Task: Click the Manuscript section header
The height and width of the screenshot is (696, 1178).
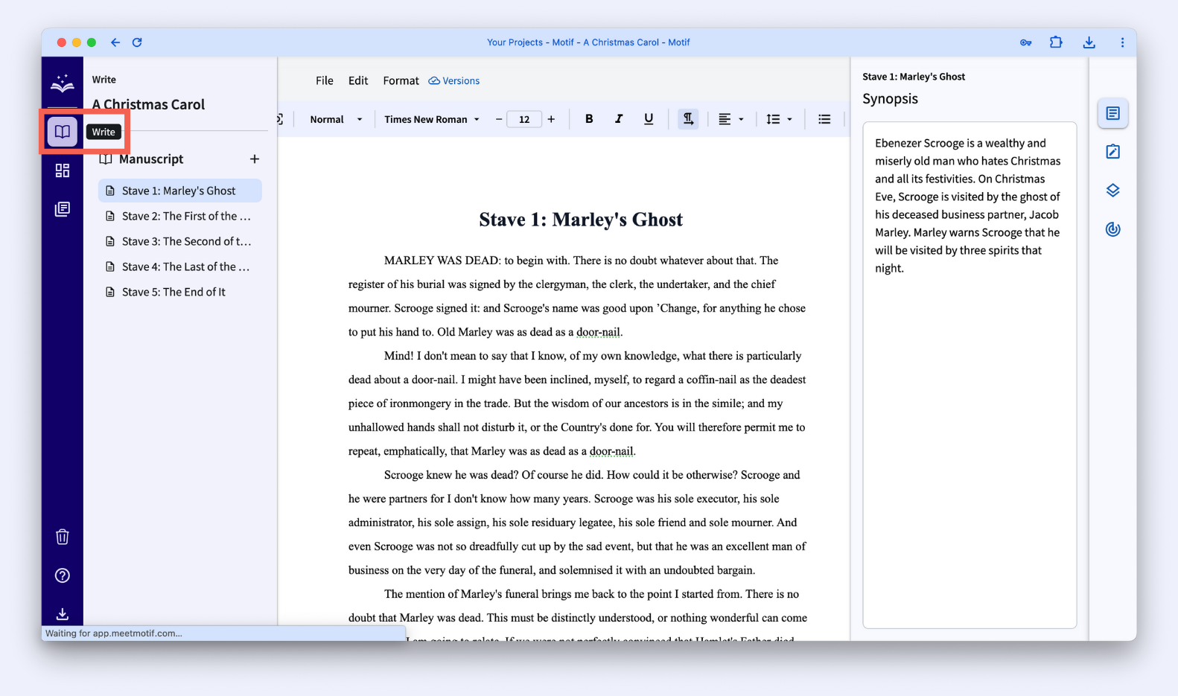Action: tap(151, 159)
